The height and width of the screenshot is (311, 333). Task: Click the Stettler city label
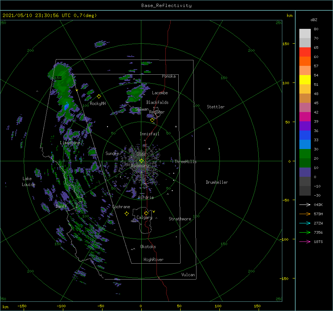click(x=216, y=107)
